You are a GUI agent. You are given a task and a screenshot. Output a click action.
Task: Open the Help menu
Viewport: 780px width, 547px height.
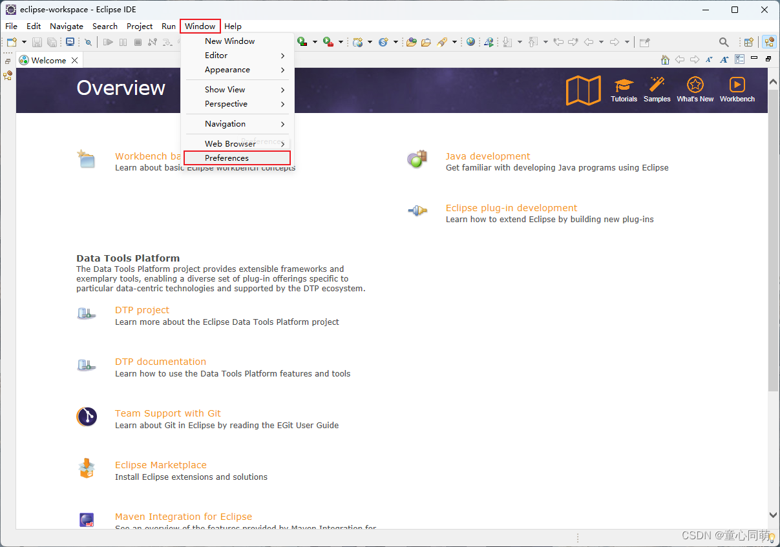(x=233, y=26)
